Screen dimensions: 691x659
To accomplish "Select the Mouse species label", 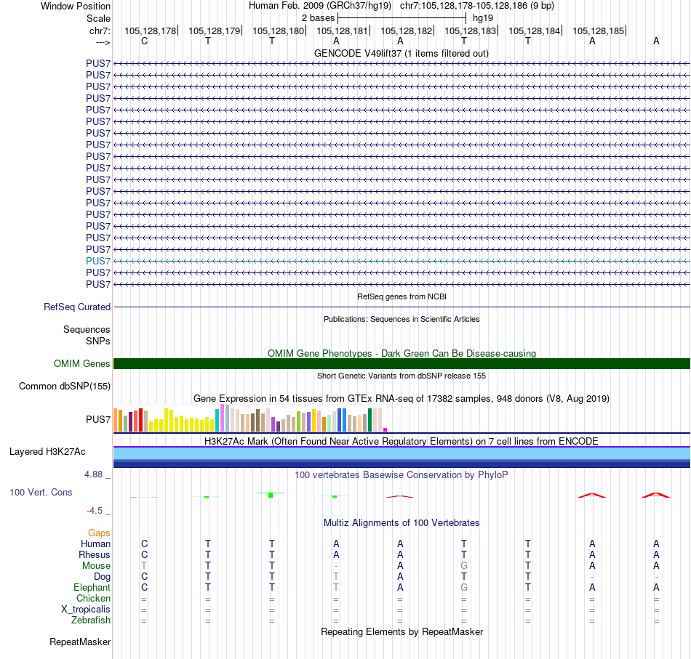I will 96,566.
